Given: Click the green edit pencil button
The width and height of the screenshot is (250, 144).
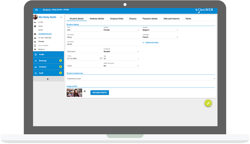Looking at the screenshot, I should point(208,103).
